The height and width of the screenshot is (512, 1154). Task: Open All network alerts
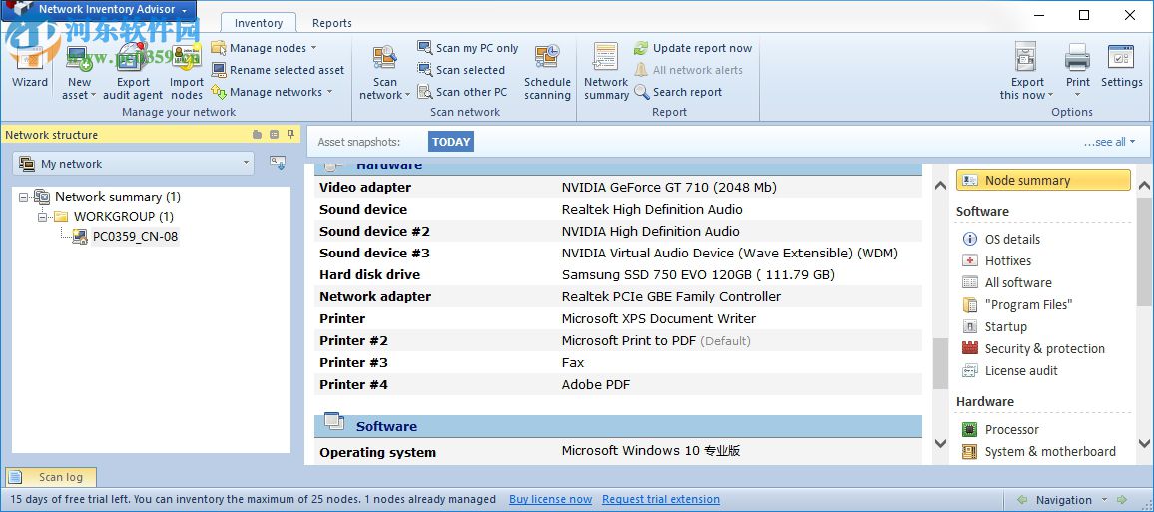tap(689, 70)
